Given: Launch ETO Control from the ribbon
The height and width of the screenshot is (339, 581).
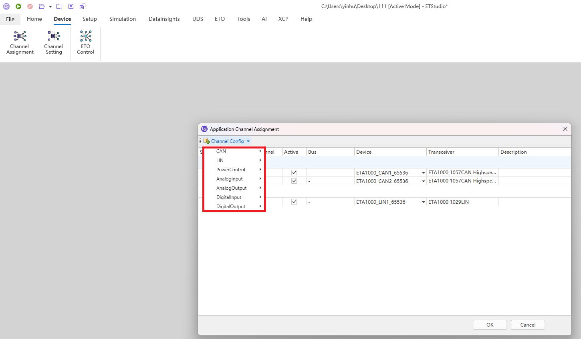Looking at the screenshot, I should tap(85, 43).
